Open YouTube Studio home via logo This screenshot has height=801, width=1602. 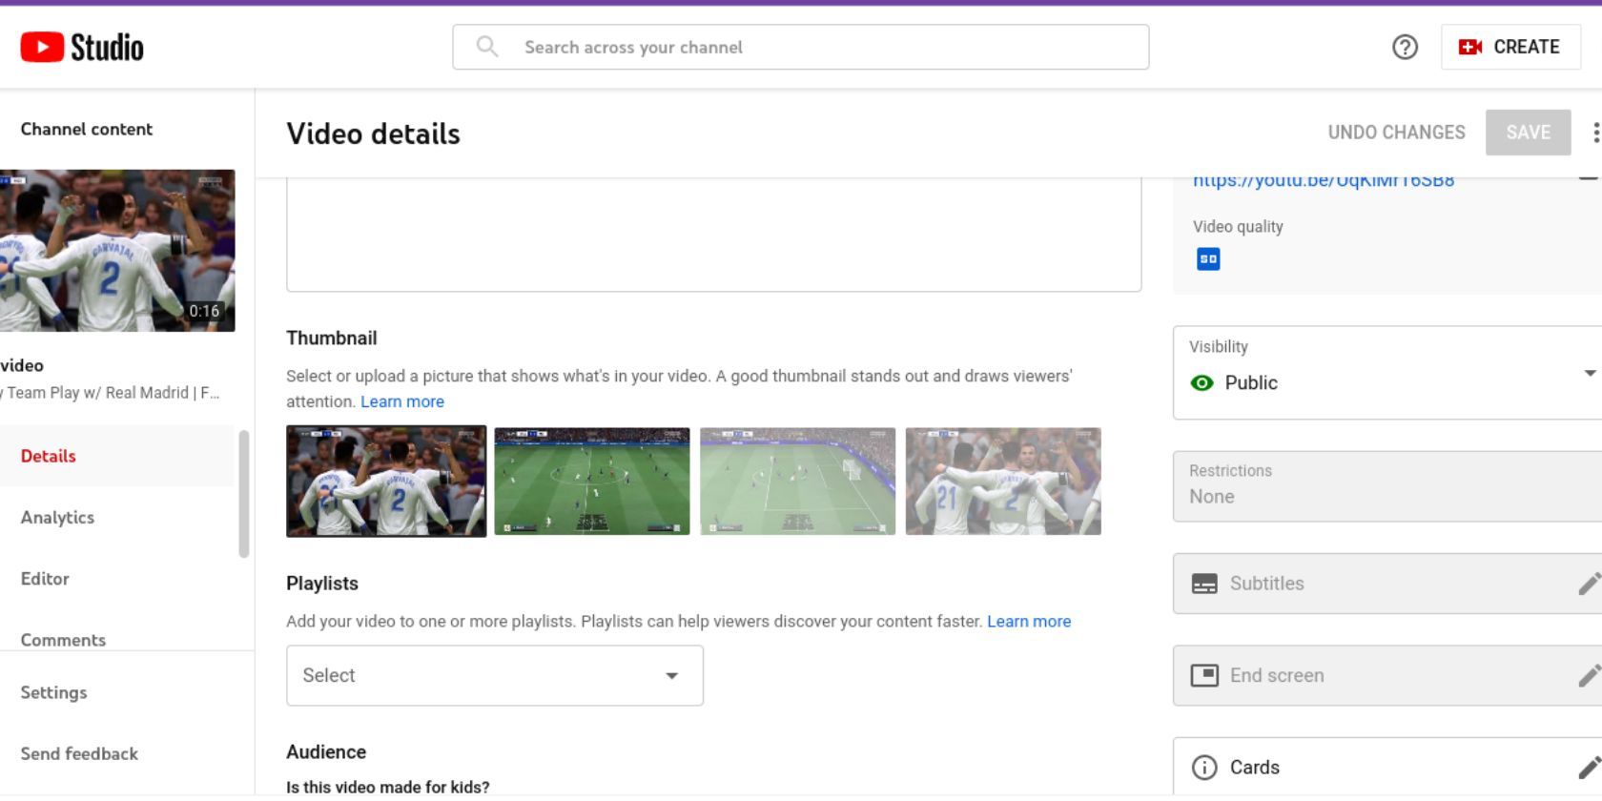(x=82, y=47)
